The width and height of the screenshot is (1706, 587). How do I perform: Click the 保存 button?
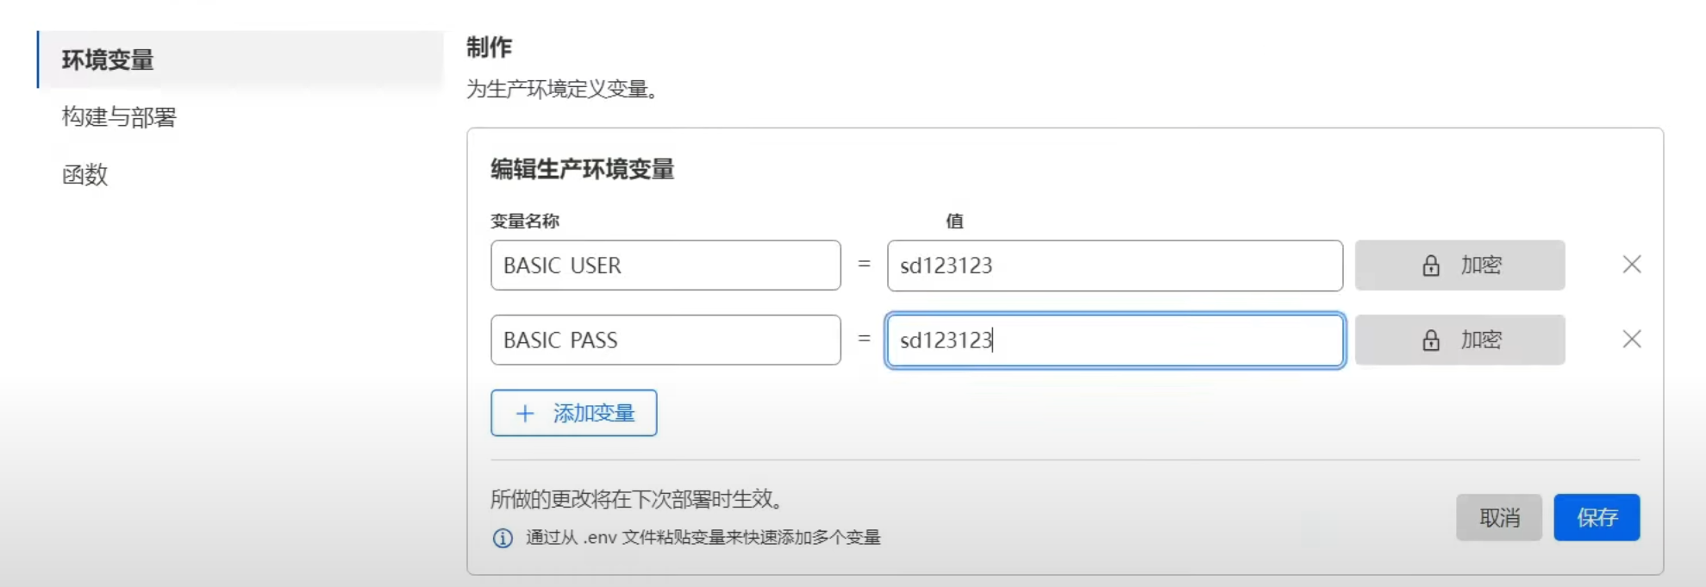tap(1597, 517)
